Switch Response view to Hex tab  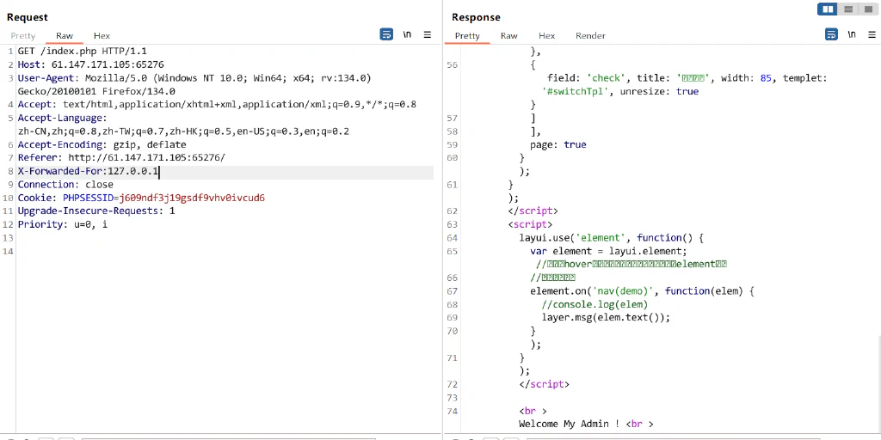click(546, 35)
